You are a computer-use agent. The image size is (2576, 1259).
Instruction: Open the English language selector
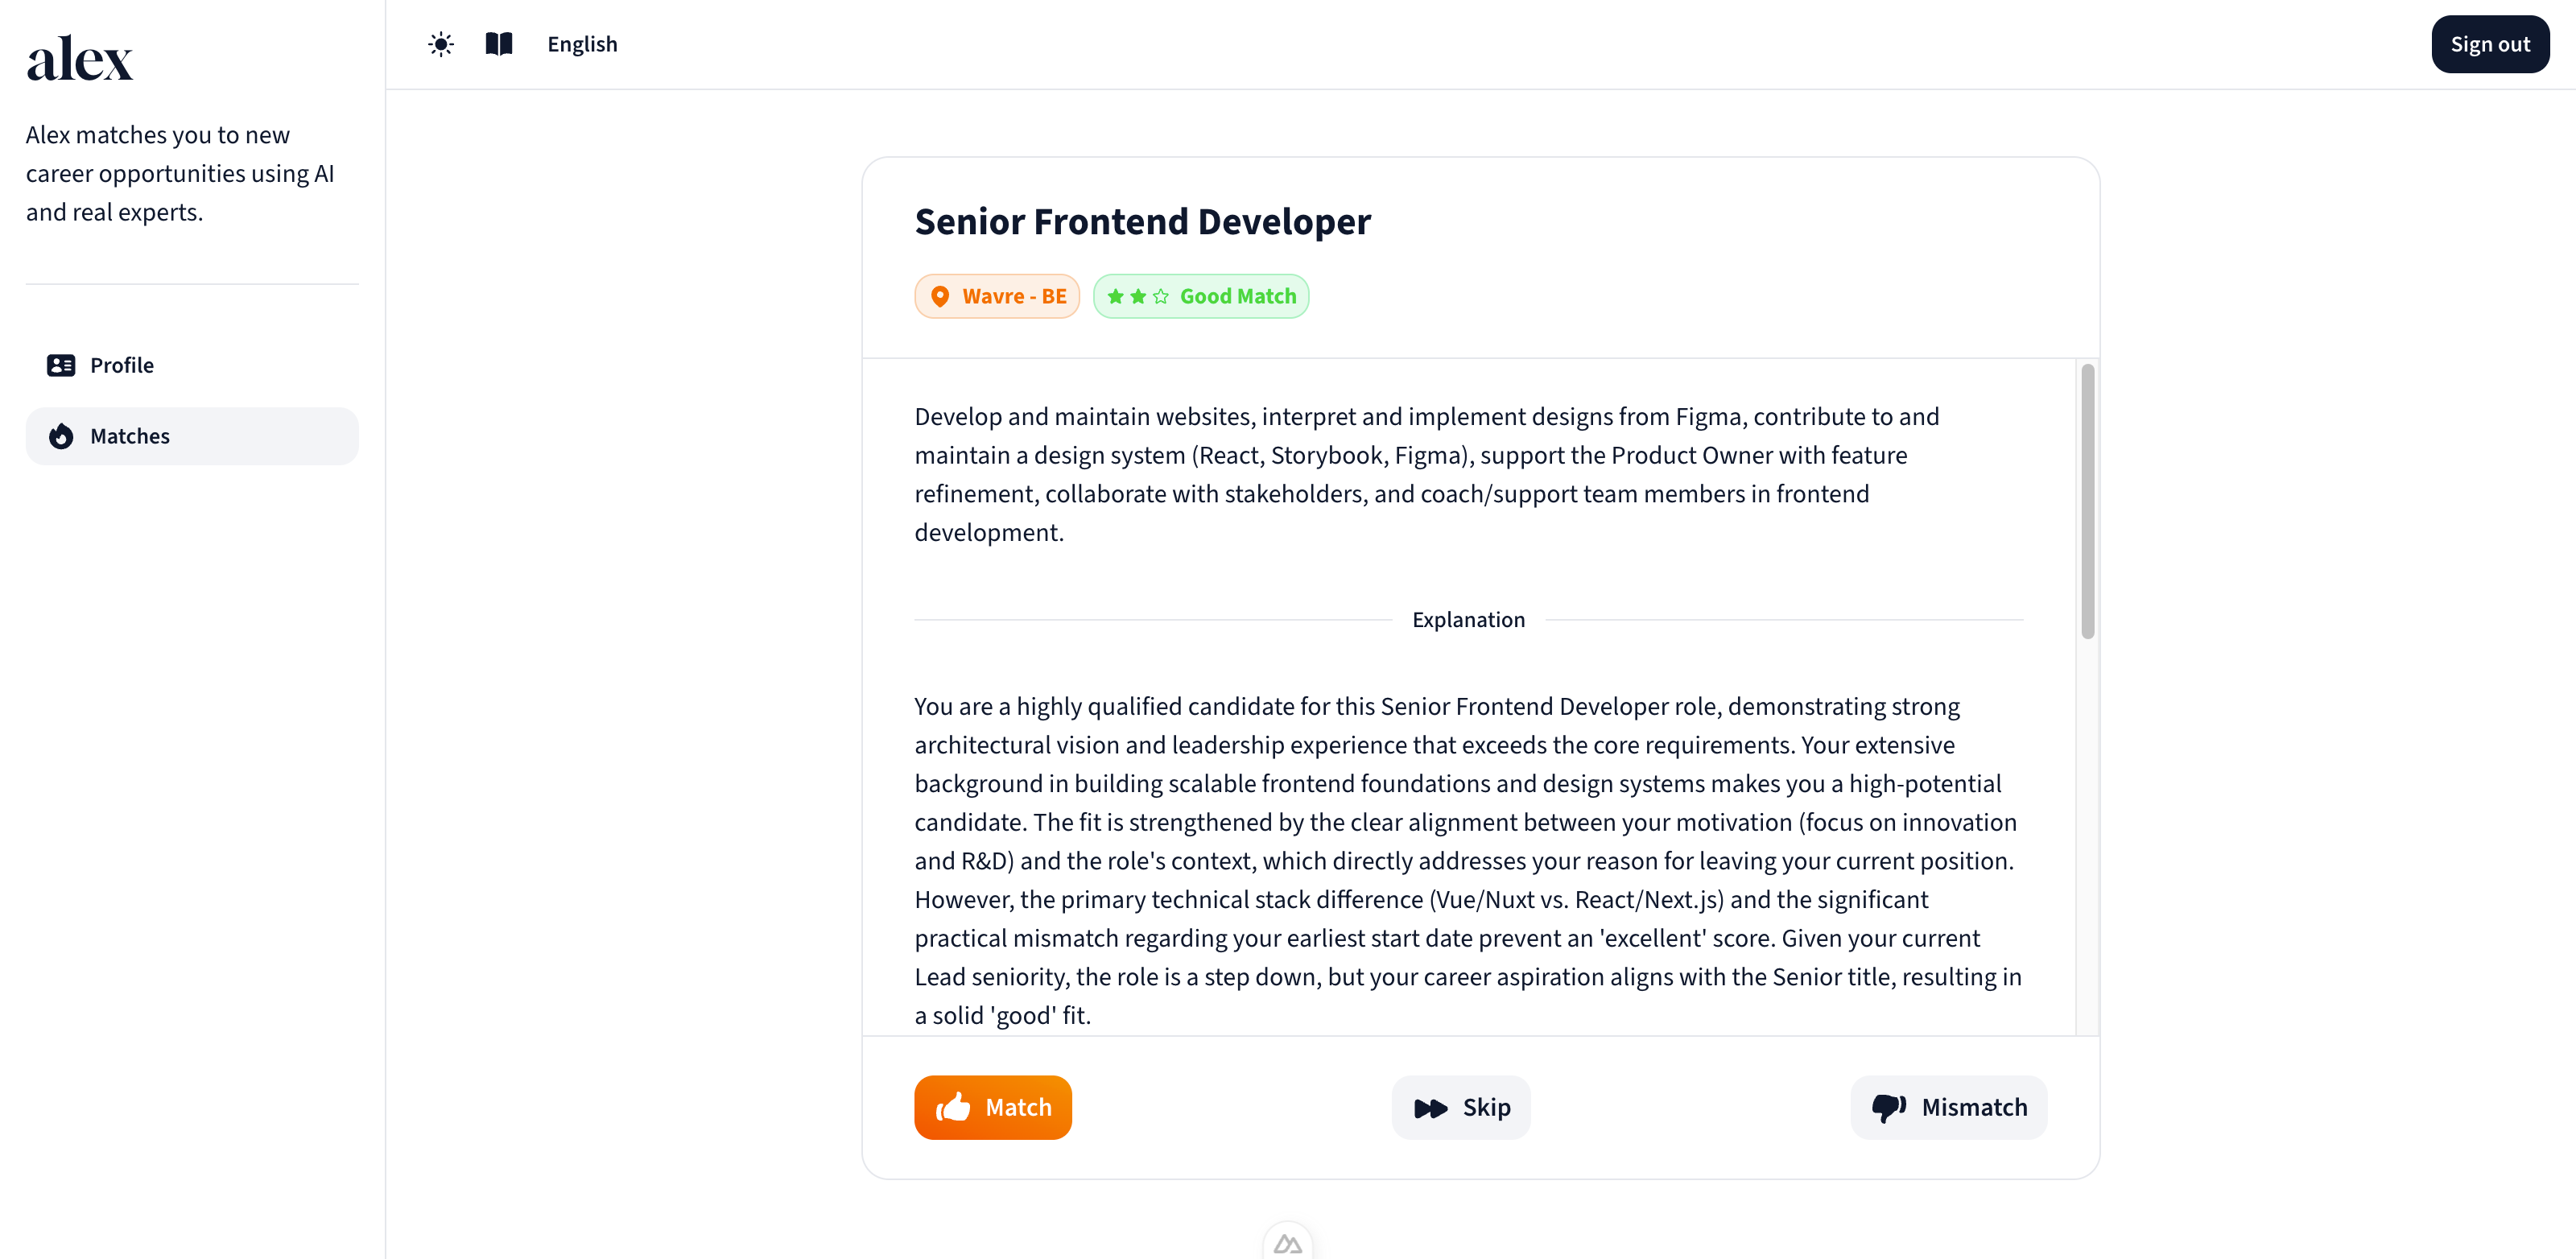(x=582, y=44)
